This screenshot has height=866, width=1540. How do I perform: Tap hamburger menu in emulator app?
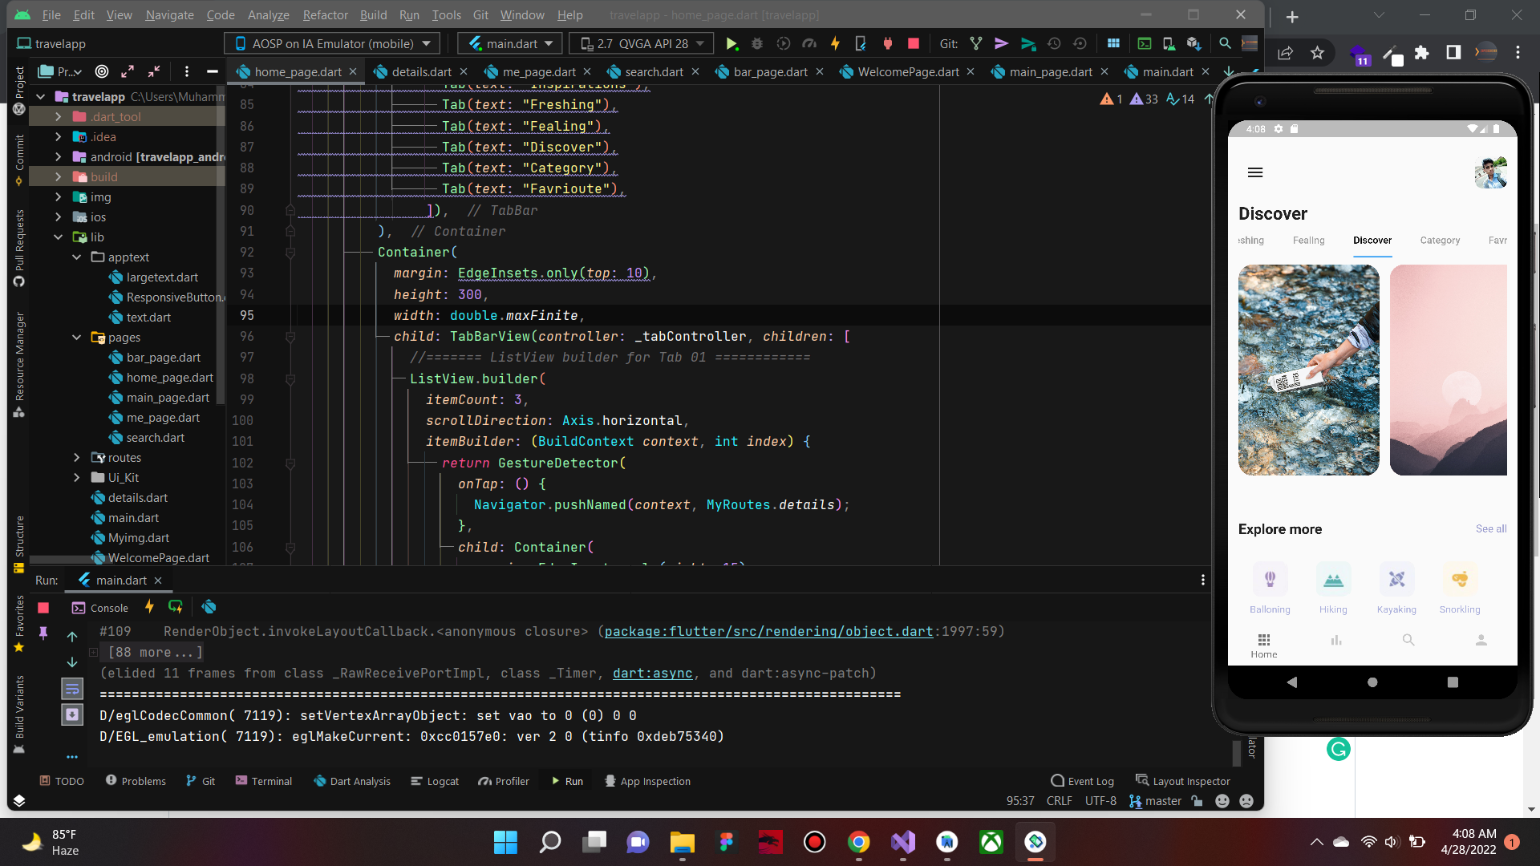[1255, 172]
